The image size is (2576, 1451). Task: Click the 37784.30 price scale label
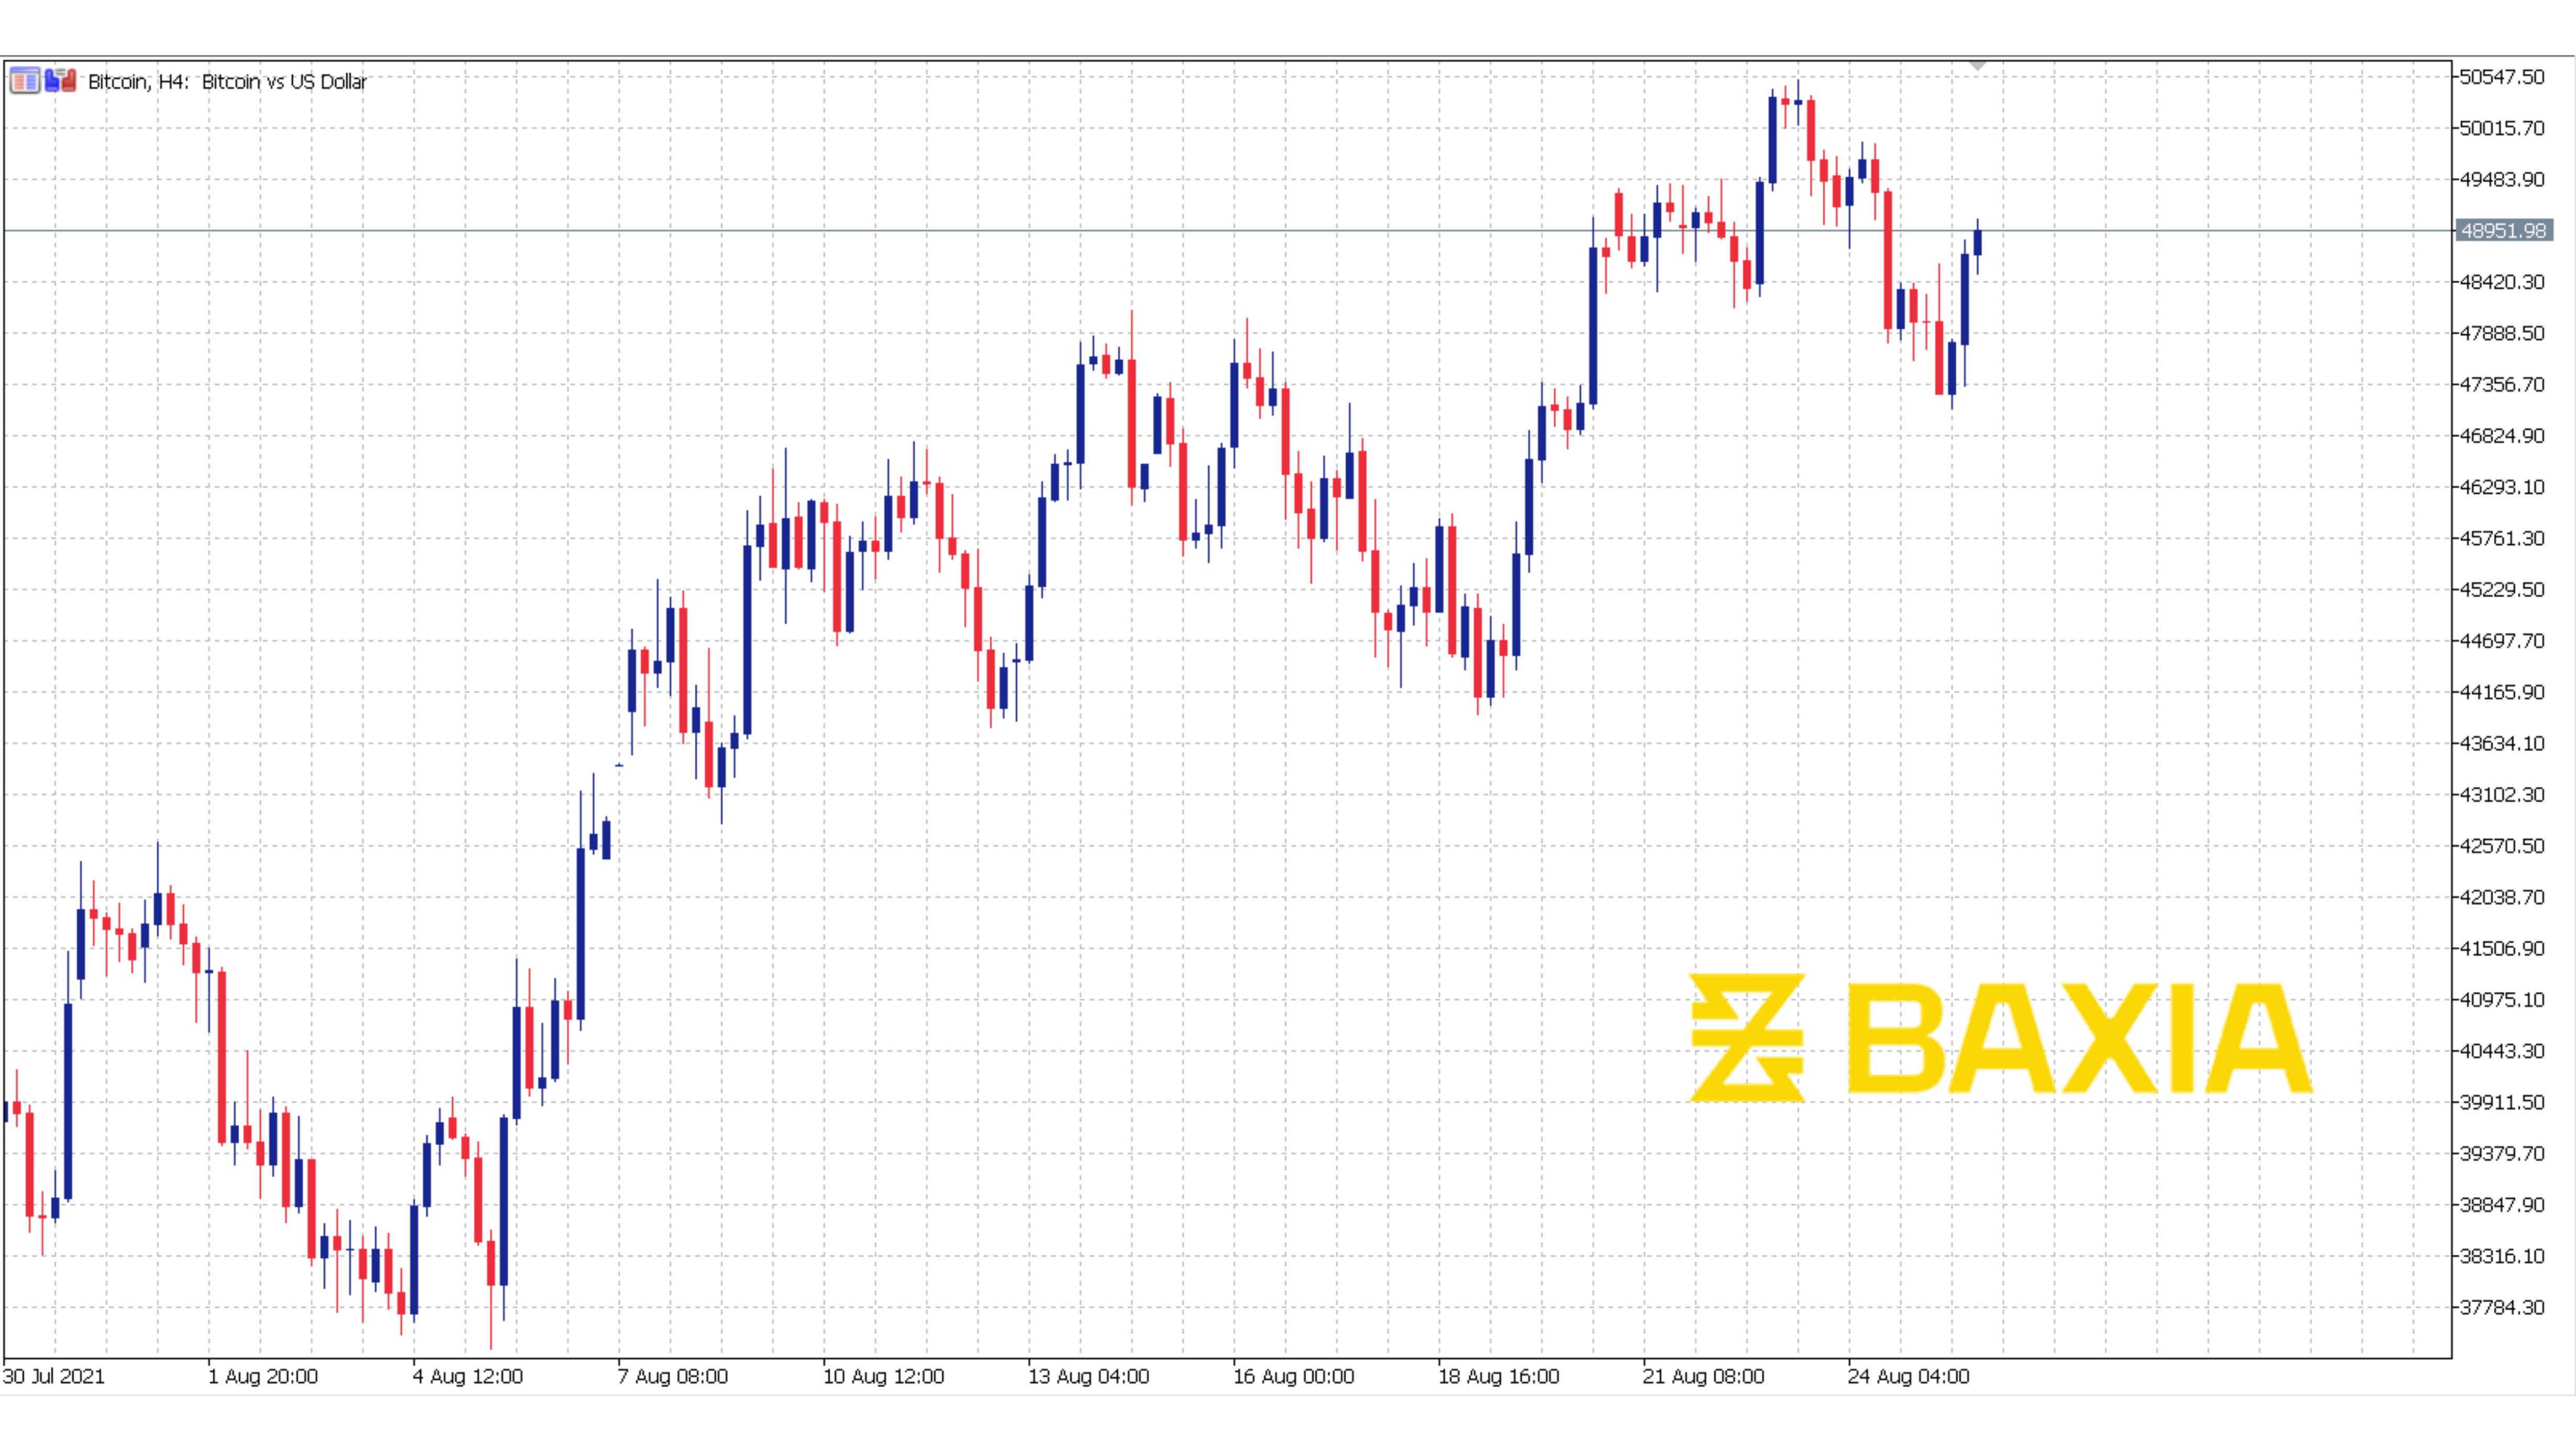coord(2502,1307)
